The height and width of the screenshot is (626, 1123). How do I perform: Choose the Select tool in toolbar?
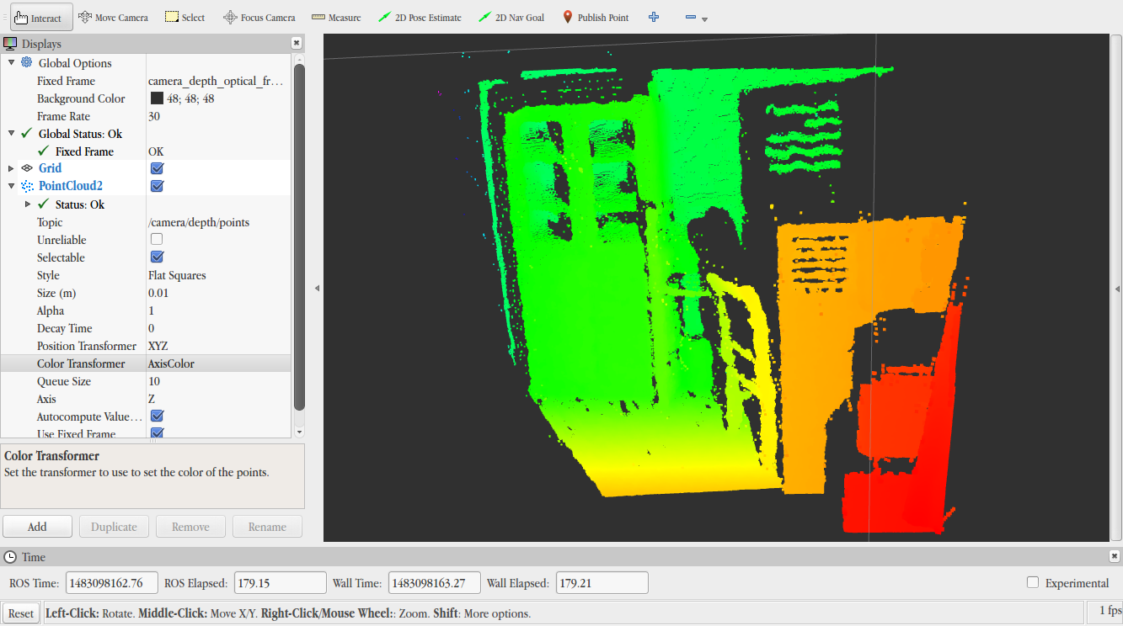point(184,18)
